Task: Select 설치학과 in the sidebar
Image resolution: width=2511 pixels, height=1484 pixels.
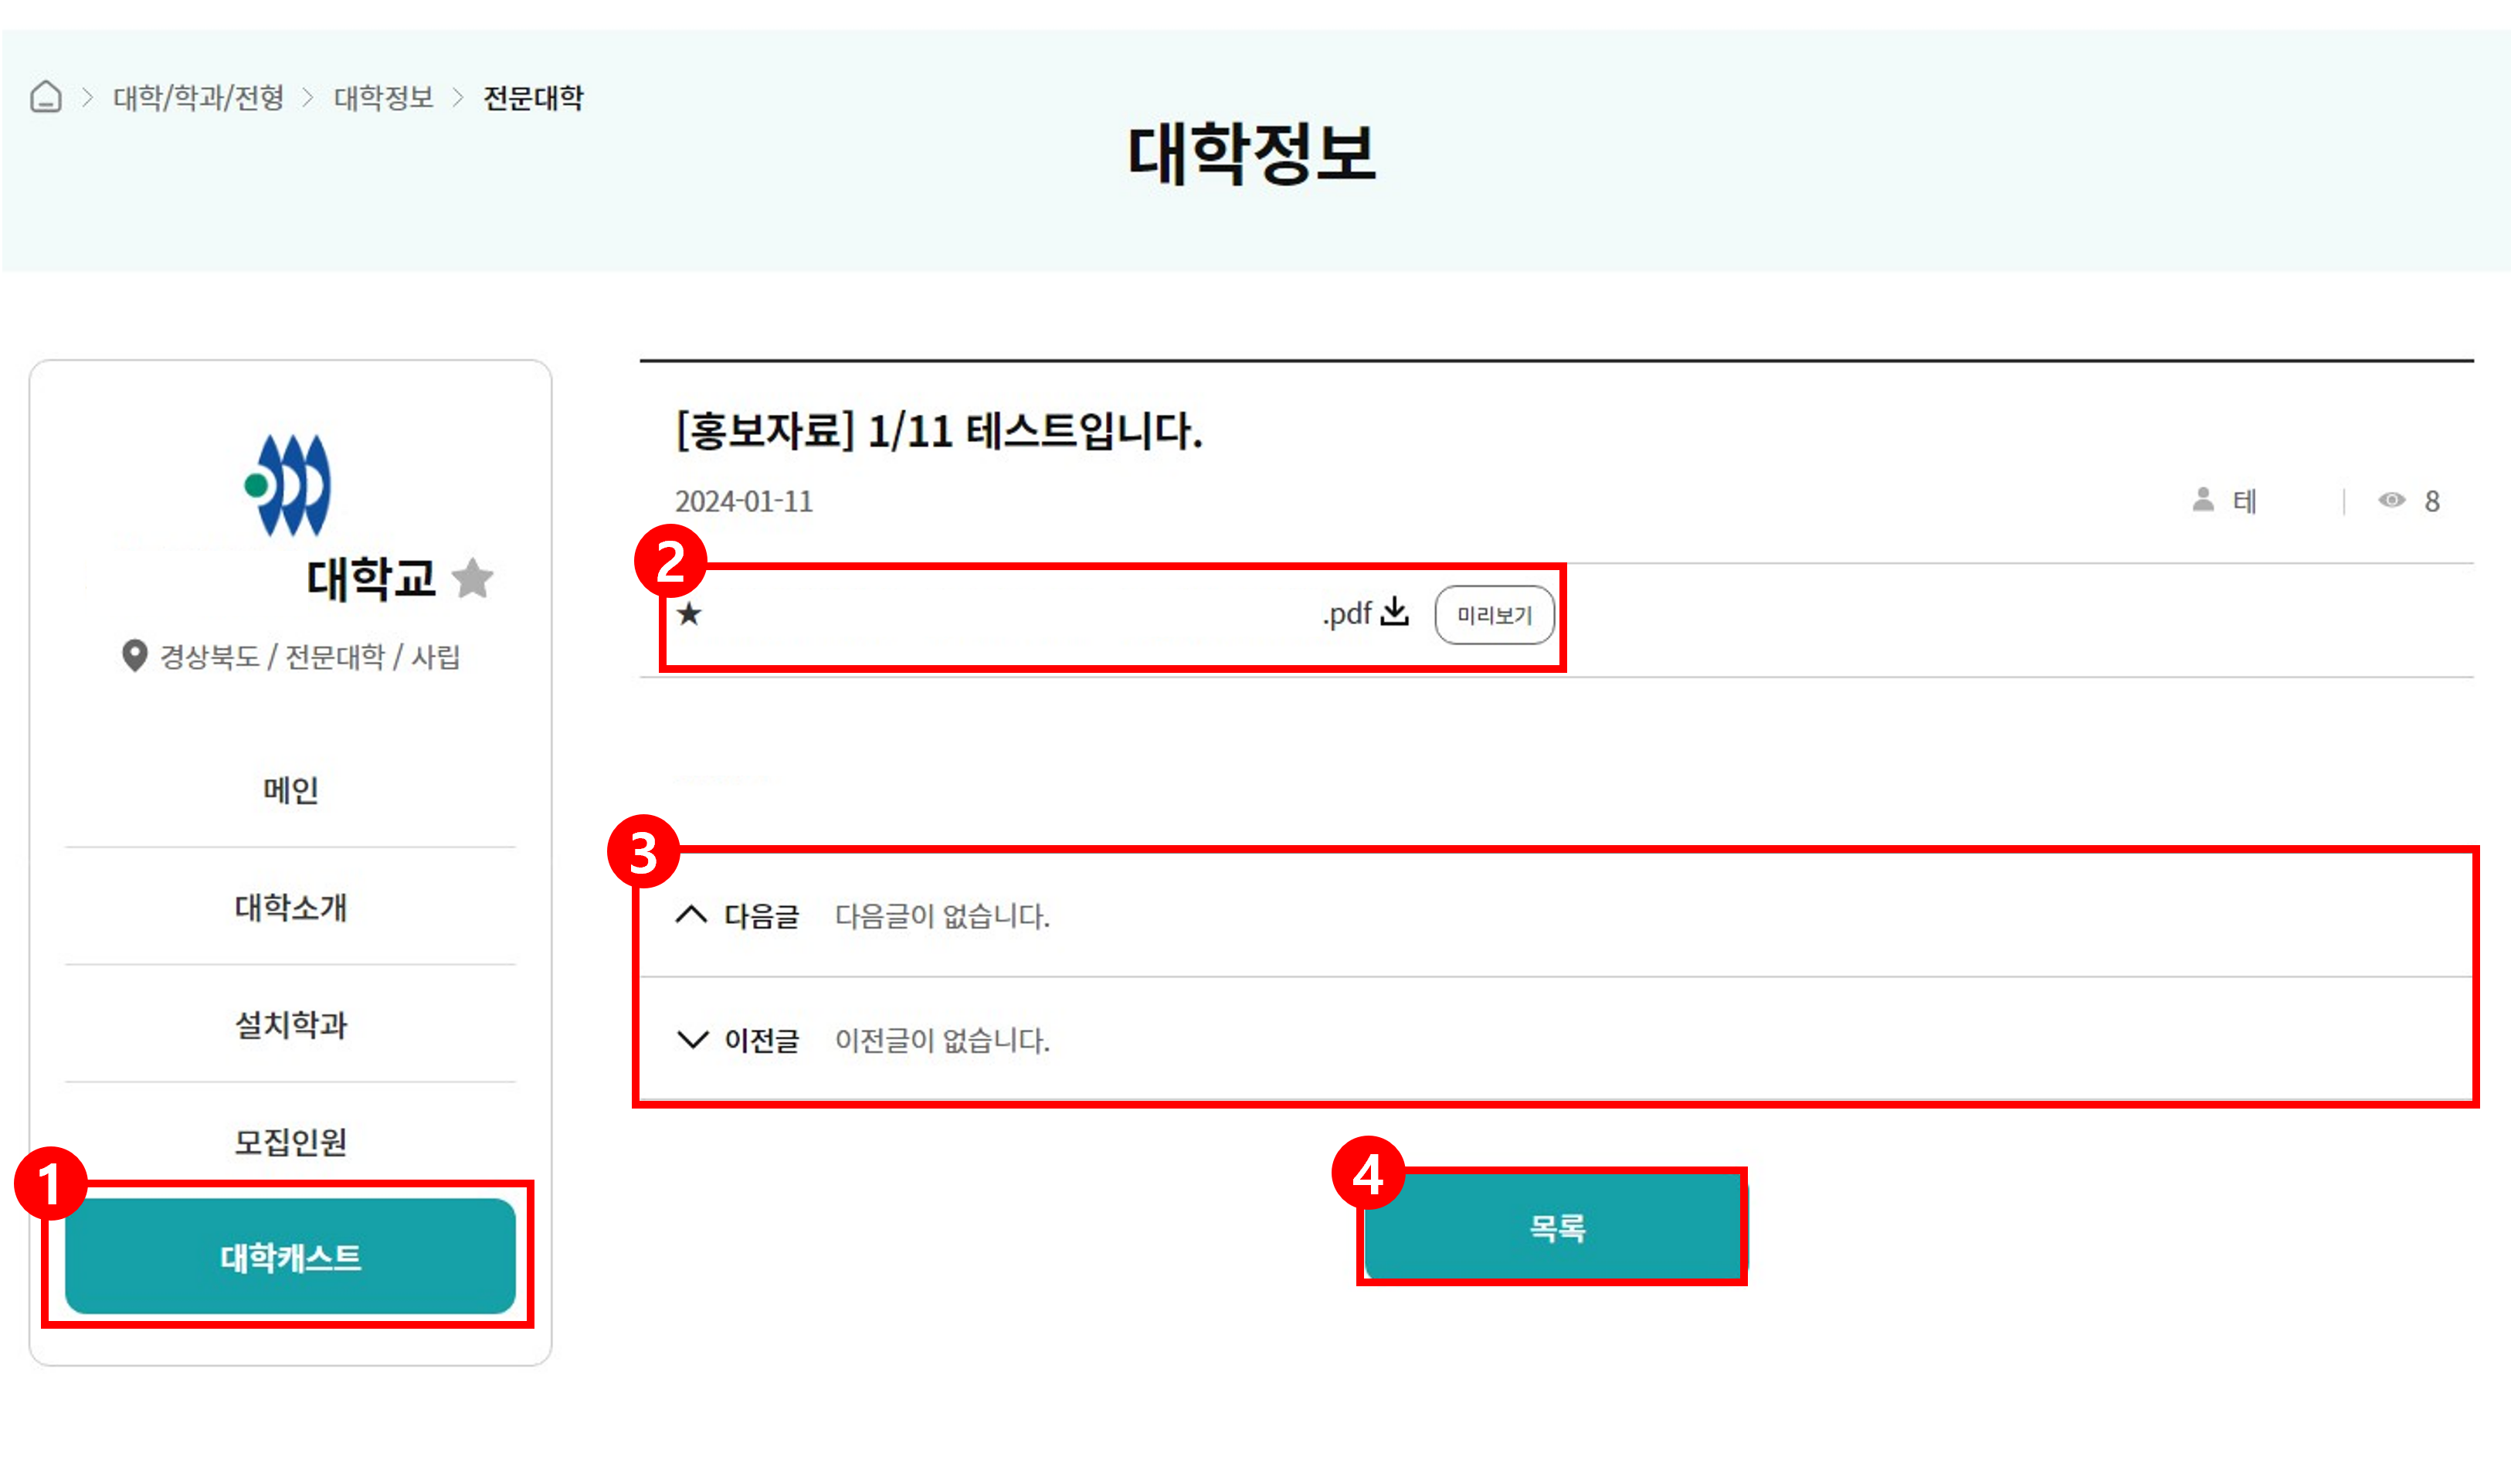Action: tap(290, 1024)
